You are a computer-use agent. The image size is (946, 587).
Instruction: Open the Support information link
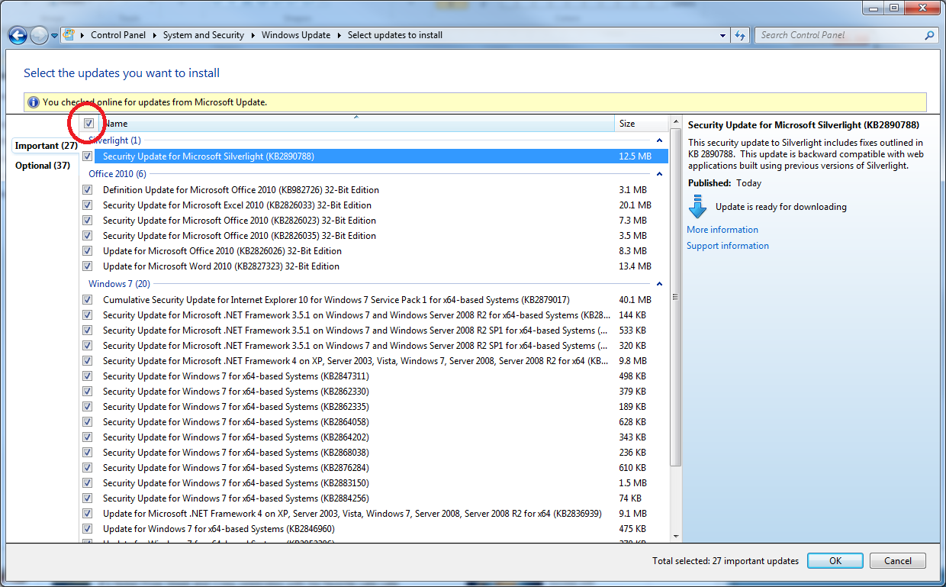point(728,246)
